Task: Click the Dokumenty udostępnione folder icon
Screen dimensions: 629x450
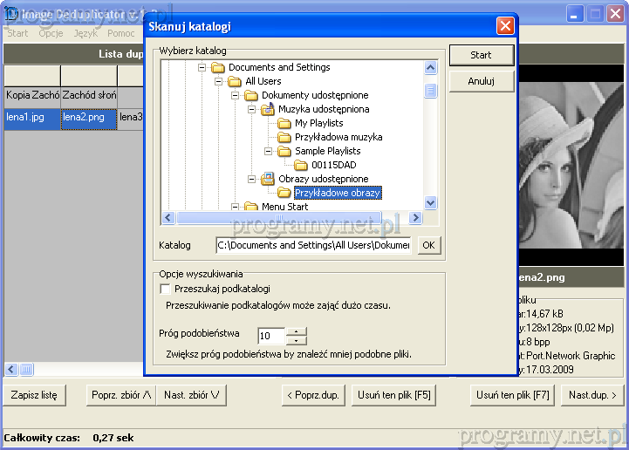Action: (251, 95)
